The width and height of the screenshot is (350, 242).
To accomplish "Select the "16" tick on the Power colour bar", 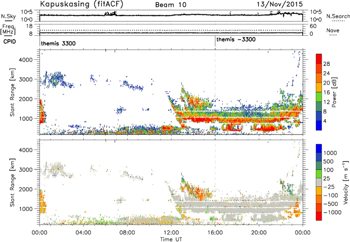I will tap(326, 92).
